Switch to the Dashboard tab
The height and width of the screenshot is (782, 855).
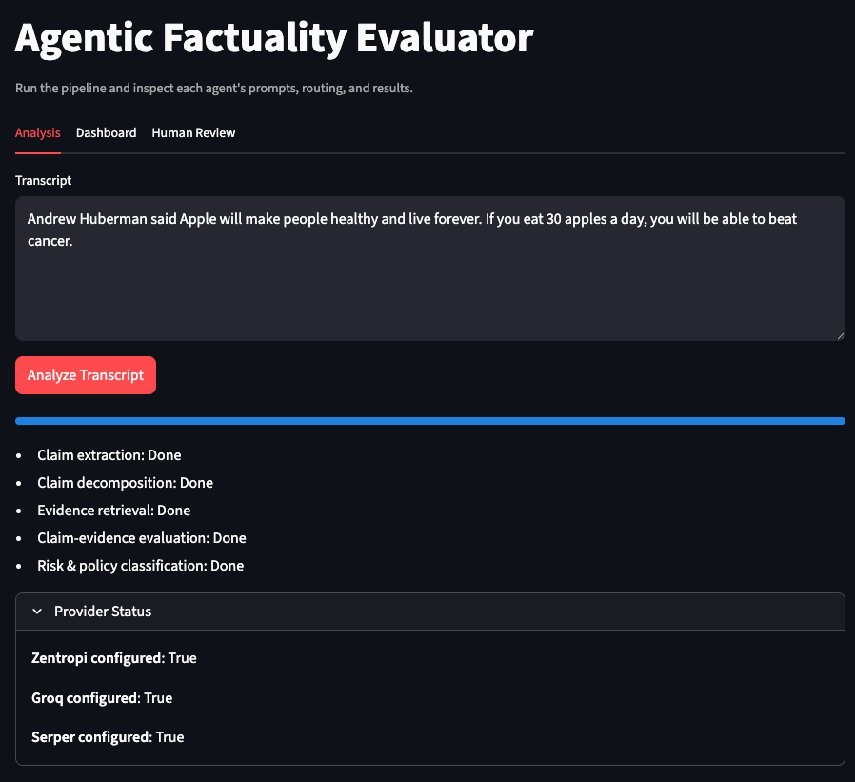106,132
